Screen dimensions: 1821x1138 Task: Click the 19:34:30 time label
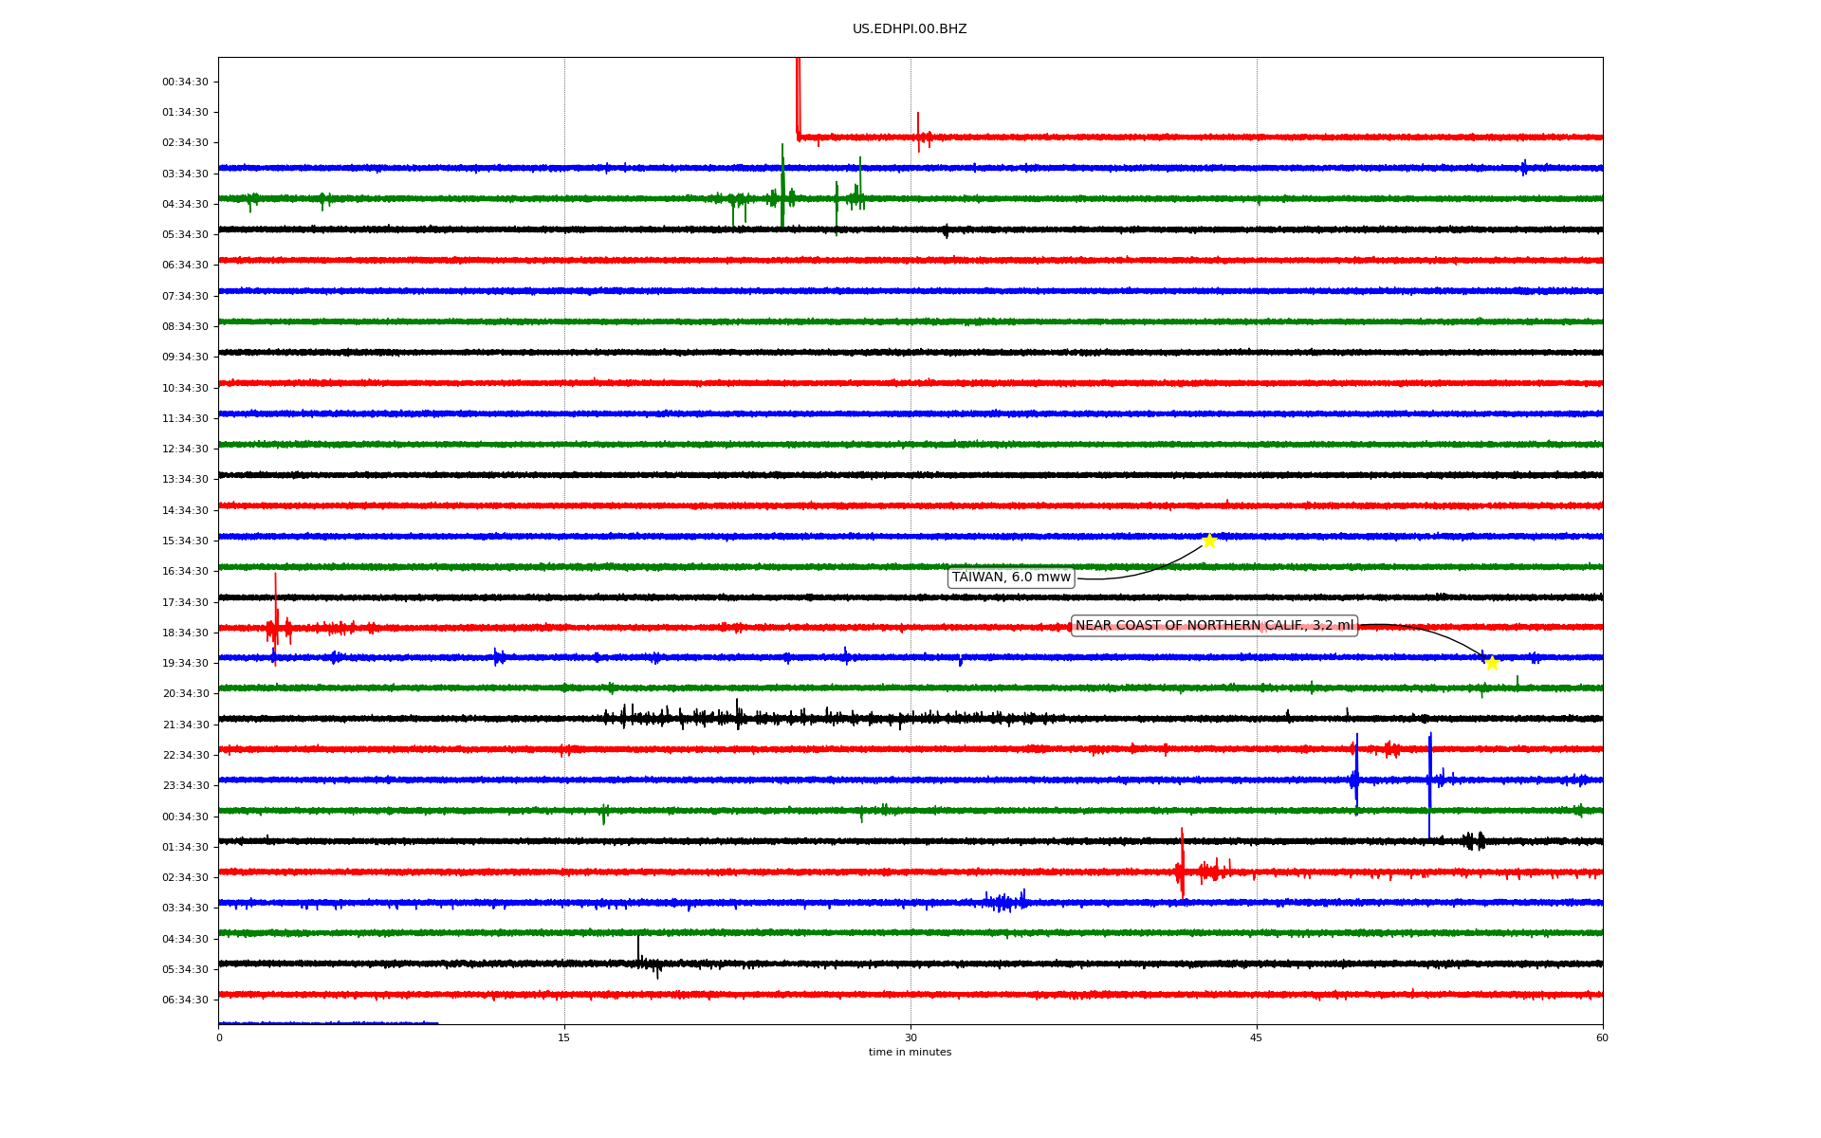pyautogui.click(x=185, y=664)
